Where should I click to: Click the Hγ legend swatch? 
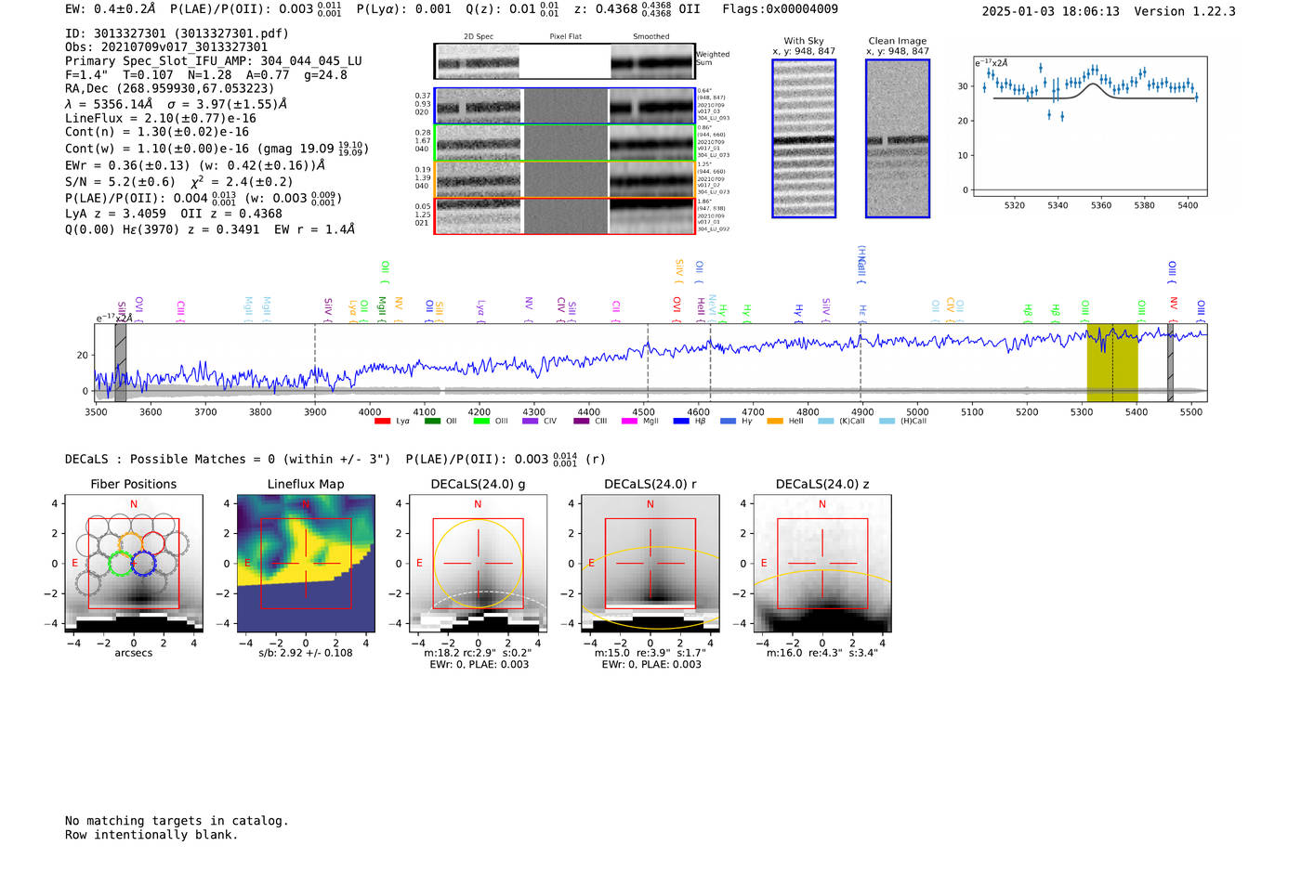pyautogui.click(x=728, y=422)
